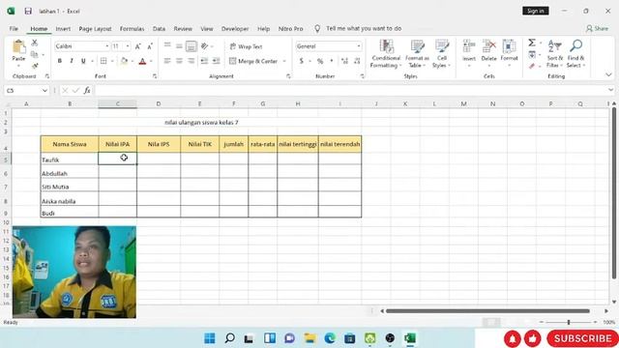Viewport: 619px width, 348px height.
Task: Decrease font size with smaller A icon
Action: click(150, 46)
